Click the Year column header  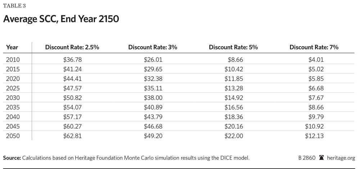pos(12,47)
